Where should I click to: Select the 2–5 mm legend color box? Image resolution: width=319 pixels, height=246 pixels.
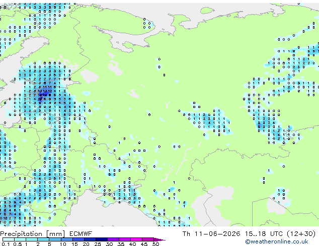tap(43, 239)
